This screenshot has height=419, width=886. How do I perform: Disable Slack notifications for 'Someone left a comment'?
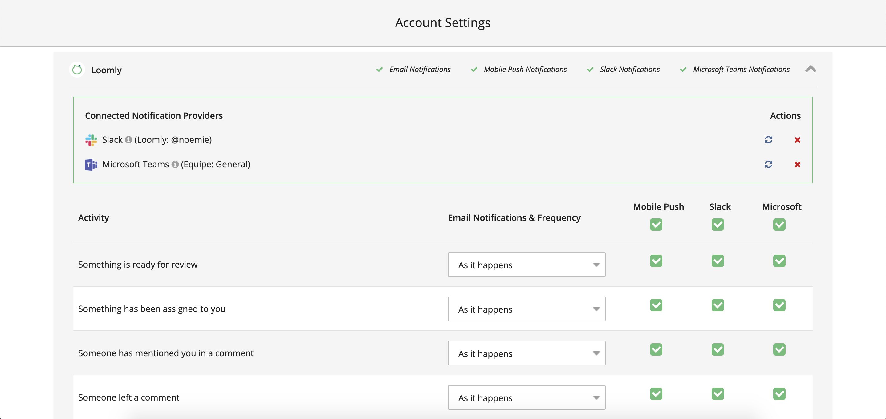(x=717, y=394)
